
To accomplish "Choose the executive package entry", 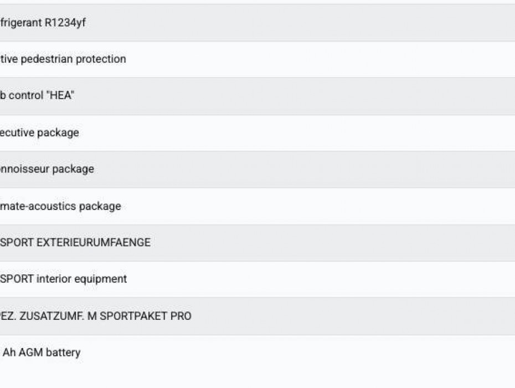I will (x=257, y=133).
